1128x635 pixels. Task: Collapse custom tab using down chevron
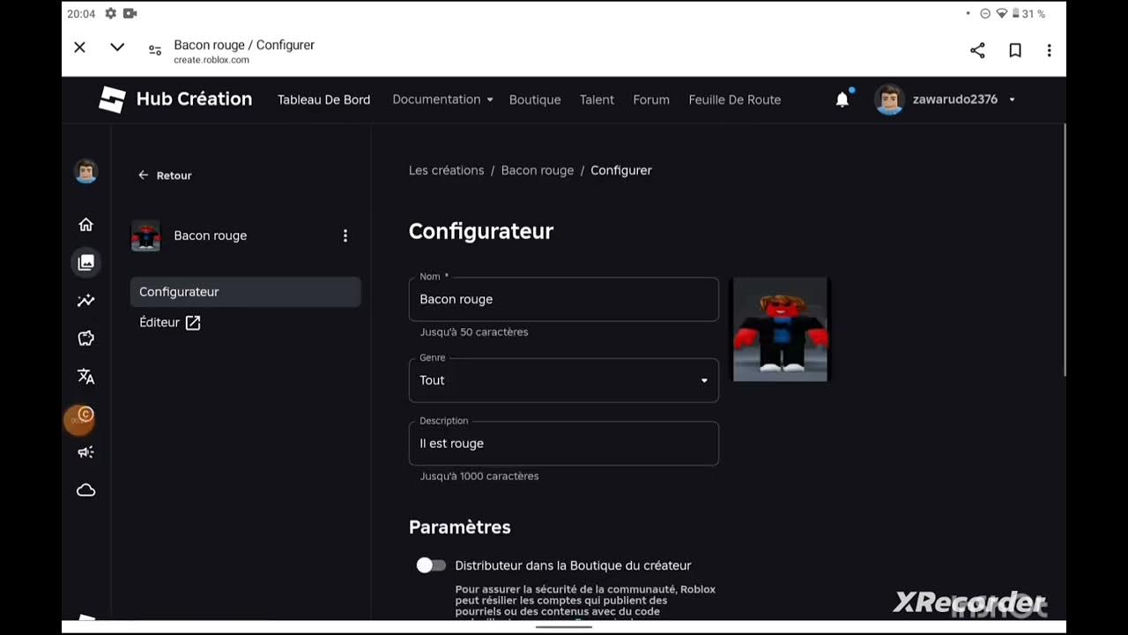click(117, 48)
